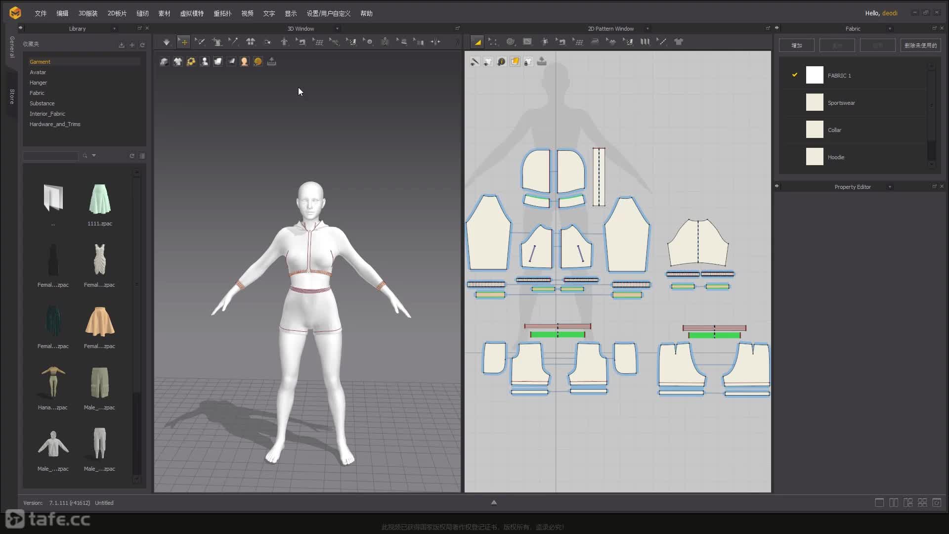Open the 虚拟模特 menu
The height and width of the screenshot is (534, 949).
pos(192,13)
